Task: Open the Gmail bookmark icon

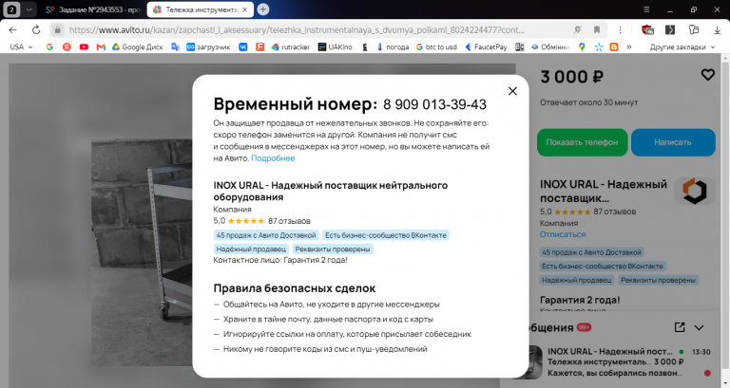Action: pyautogui.click(x=101, y=46)
